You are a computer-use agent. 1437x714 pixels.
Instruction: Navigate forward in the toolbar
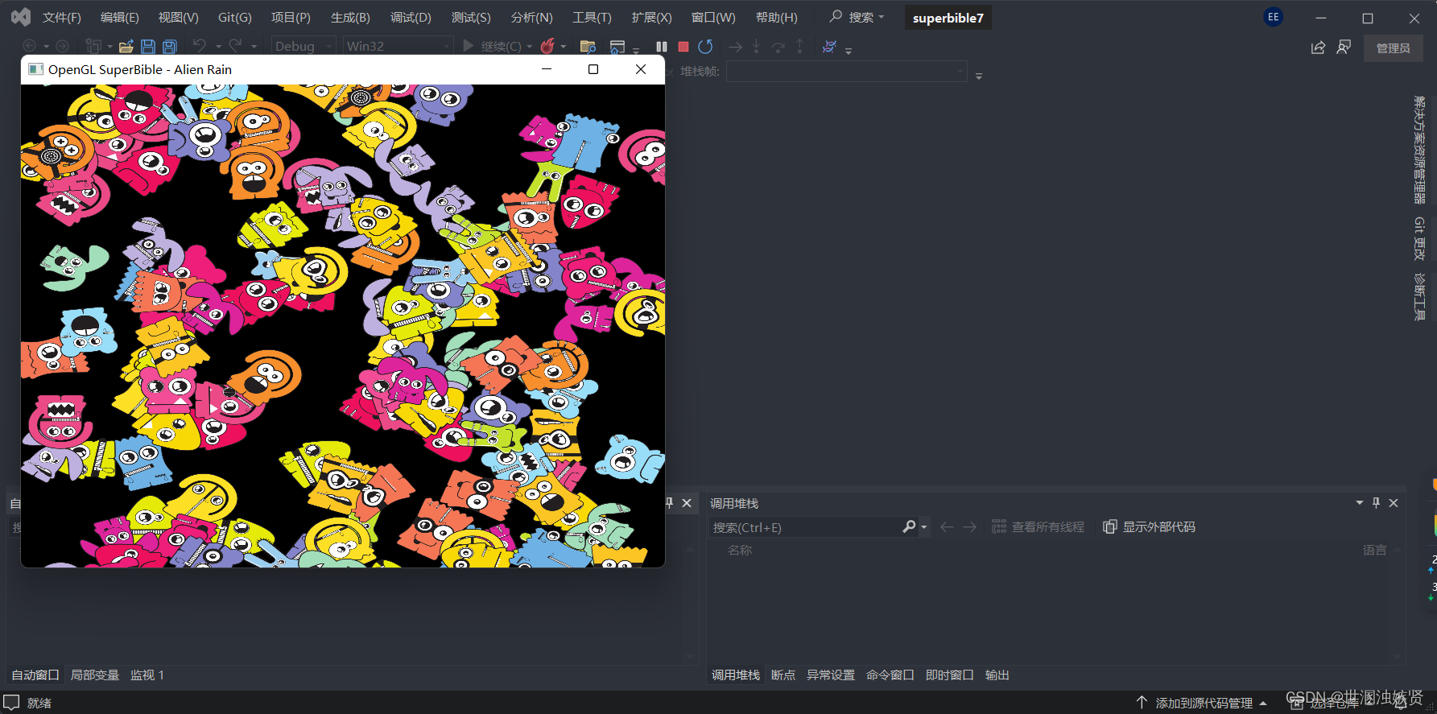[62, 47]
